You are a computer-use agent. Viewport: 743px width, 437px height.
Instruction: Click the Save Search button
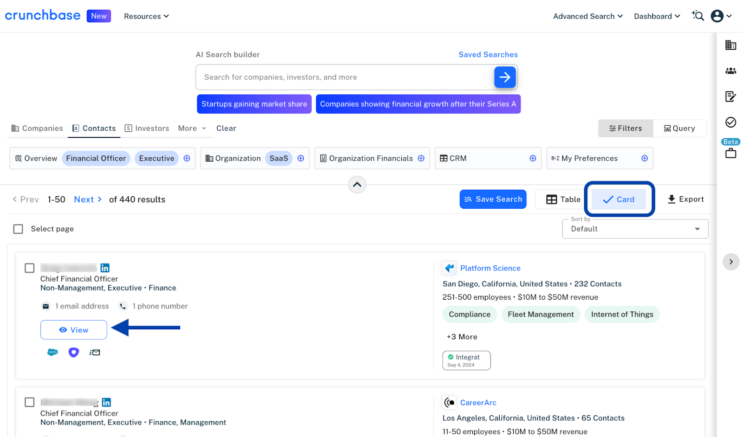(493, 199)
